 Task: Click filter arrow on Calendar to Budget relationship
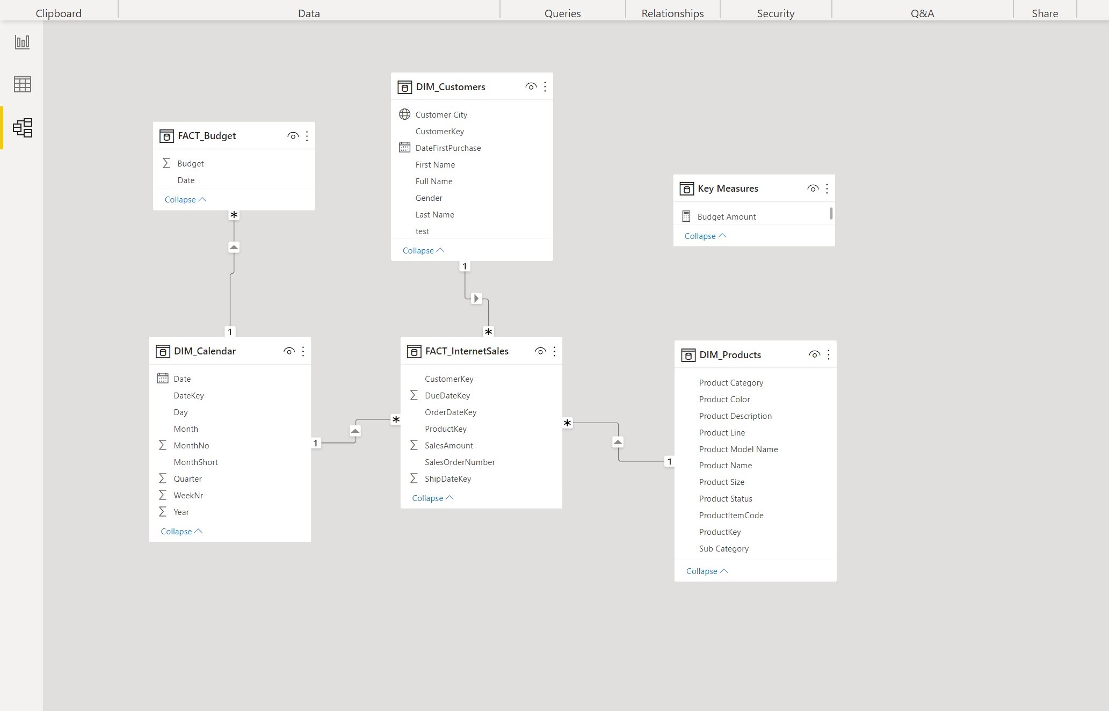pos(234,248)
